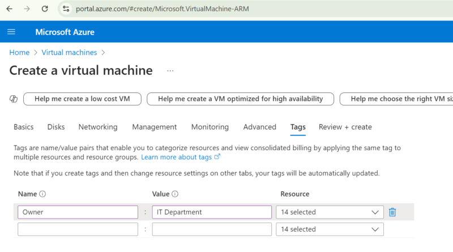Image resolution: width=453 pixels, height=252 pixels.
Task: Click the browser forward arrow
Action: [27, 9]
